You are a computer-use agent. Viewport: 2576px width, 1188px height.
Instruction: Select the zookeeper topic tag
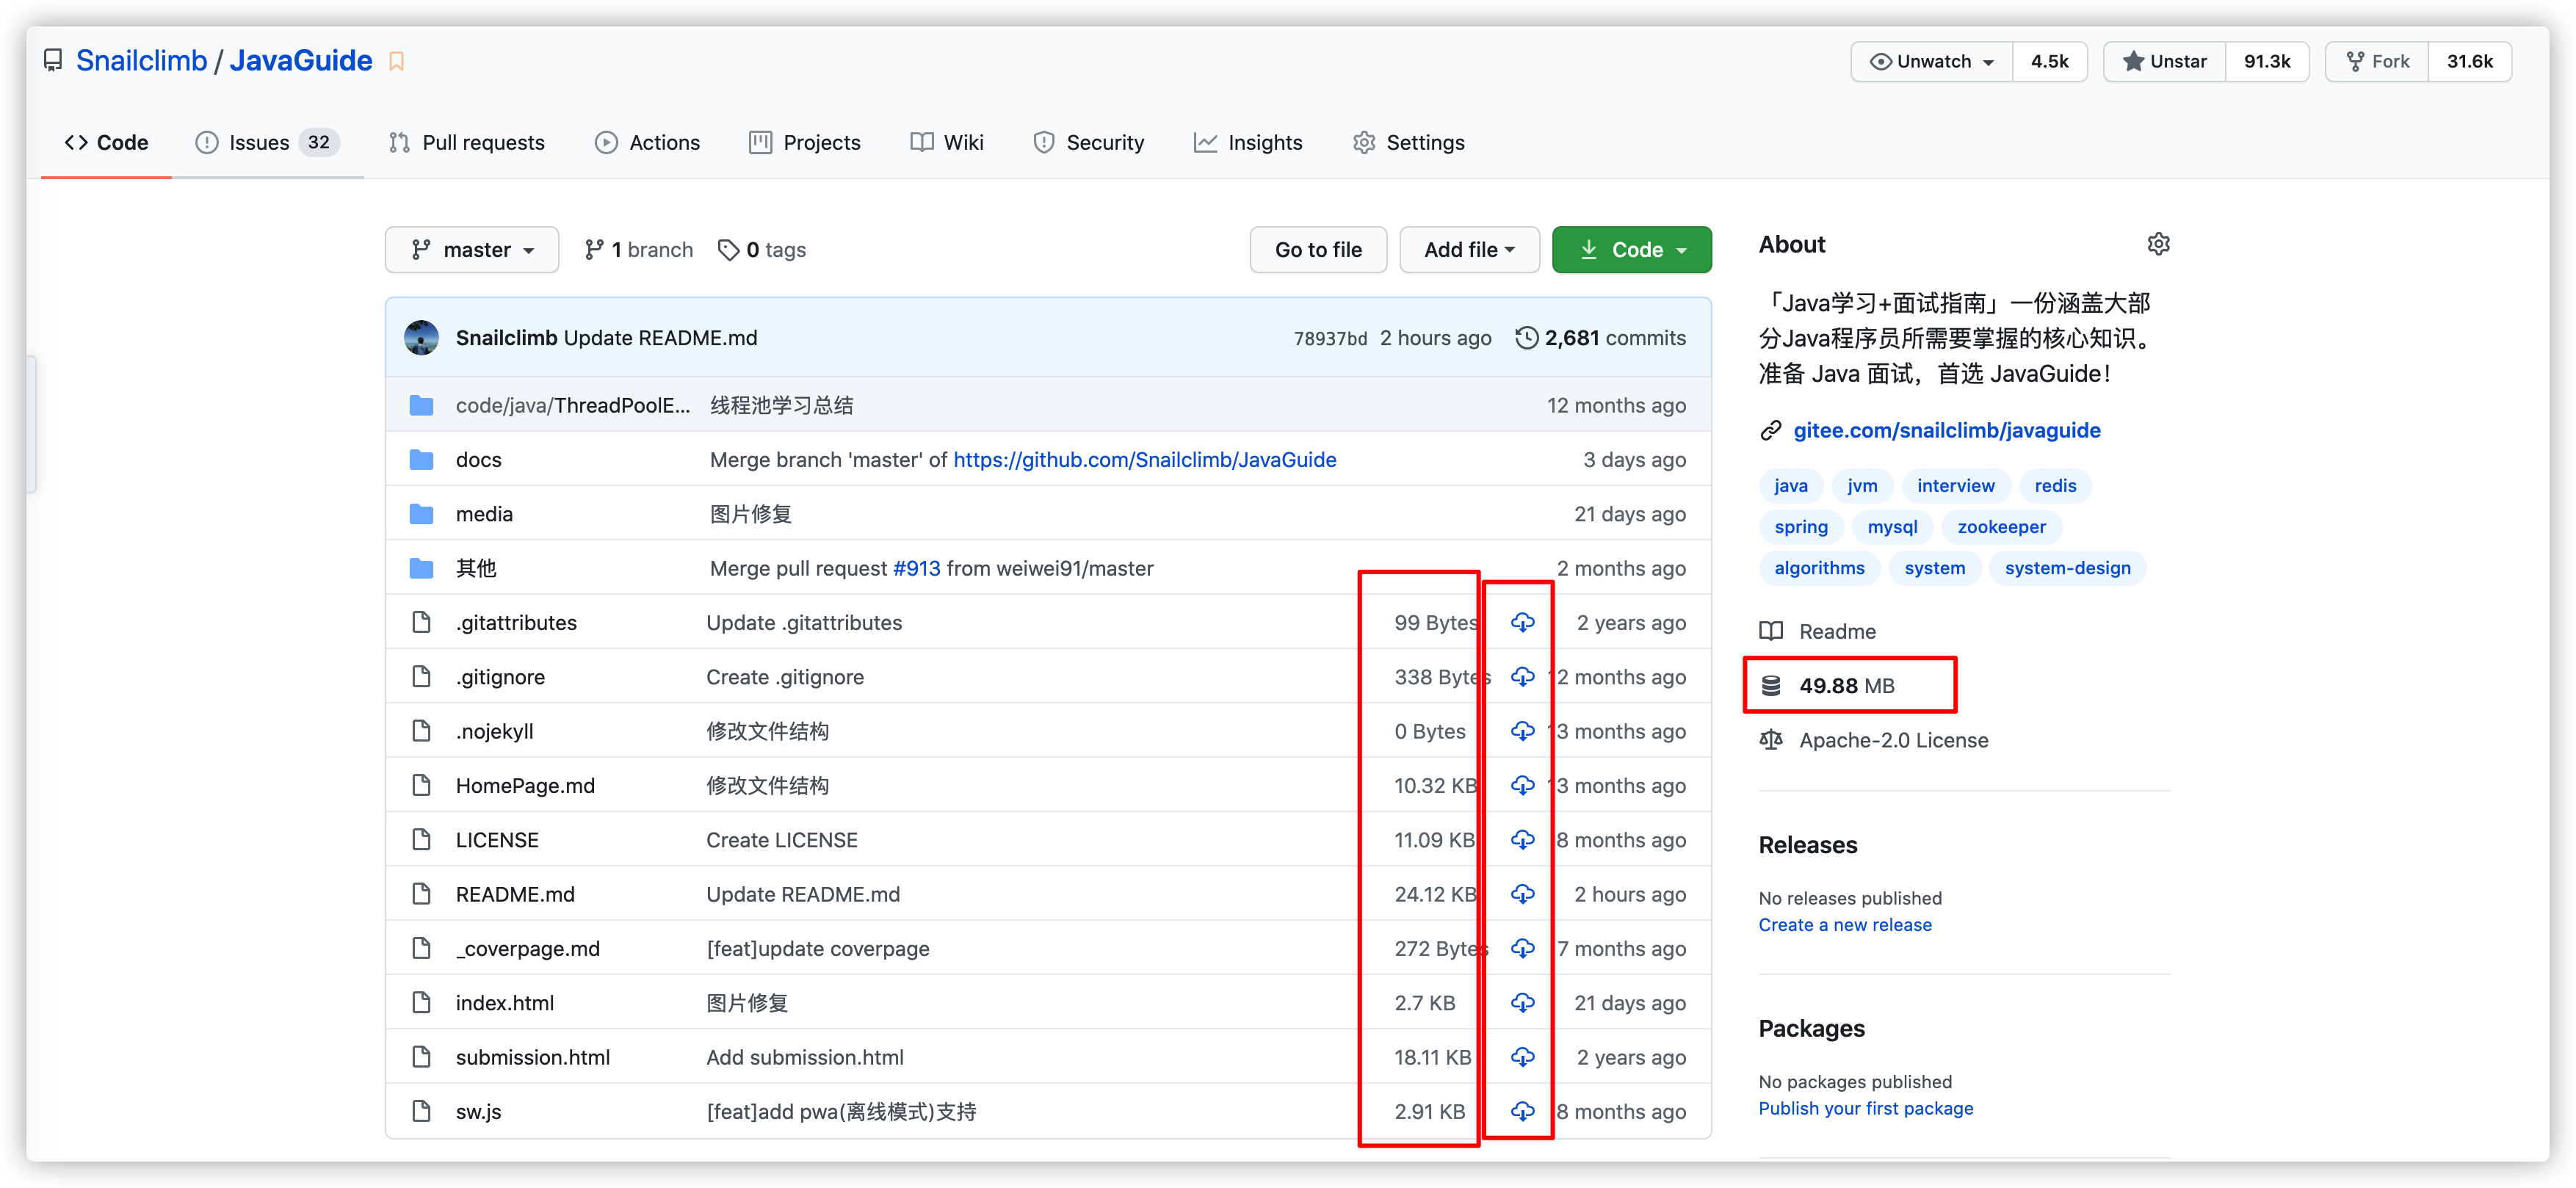pyautogui.click(x=2001, y=527)
